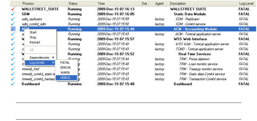
Task: Select the sdm_replicator process name
Action: [x=32, y=19]
